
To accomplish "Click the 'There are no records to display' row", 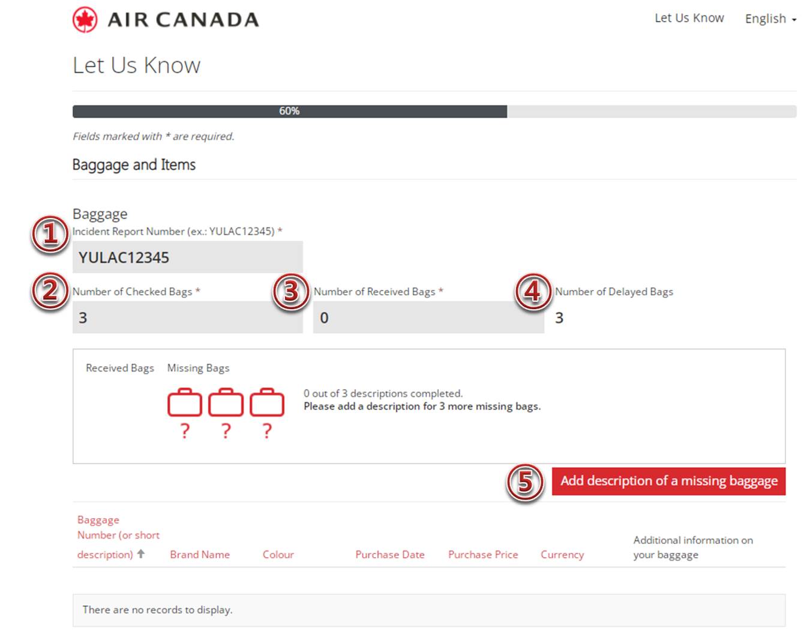I will tap(429, 610).
